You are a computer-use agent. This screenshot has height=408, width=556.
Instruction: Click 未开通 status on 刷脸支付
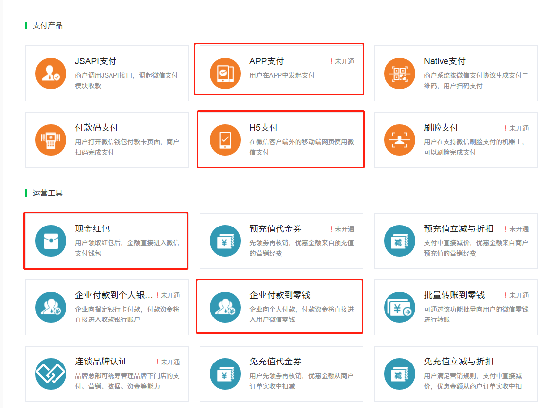point(517,128)
